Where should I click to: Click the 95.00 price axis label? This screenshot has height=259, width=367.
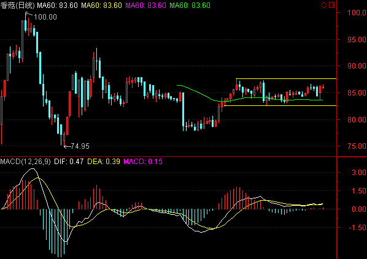click(357, 39)
